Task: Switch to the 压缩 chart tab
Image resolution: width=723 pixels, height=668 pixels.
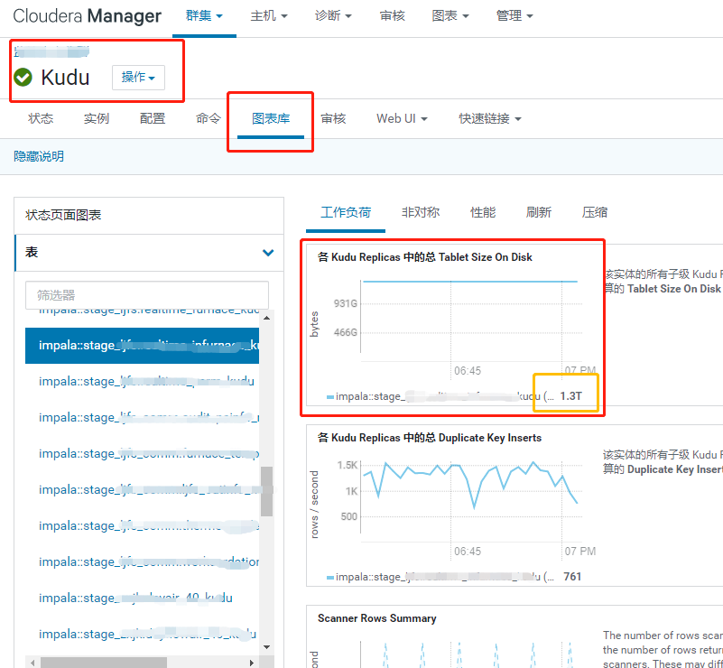Action: [595, 212]
